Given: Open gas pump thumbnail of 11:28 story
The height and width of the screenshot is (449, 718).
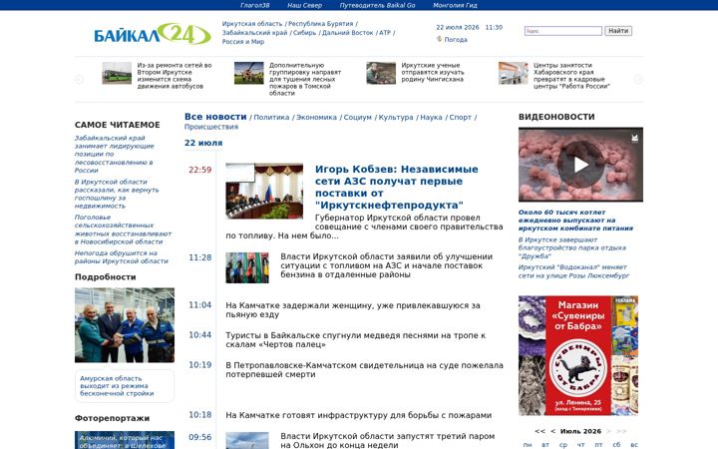Looking at the screenshot, I should [x=247, y=267].
